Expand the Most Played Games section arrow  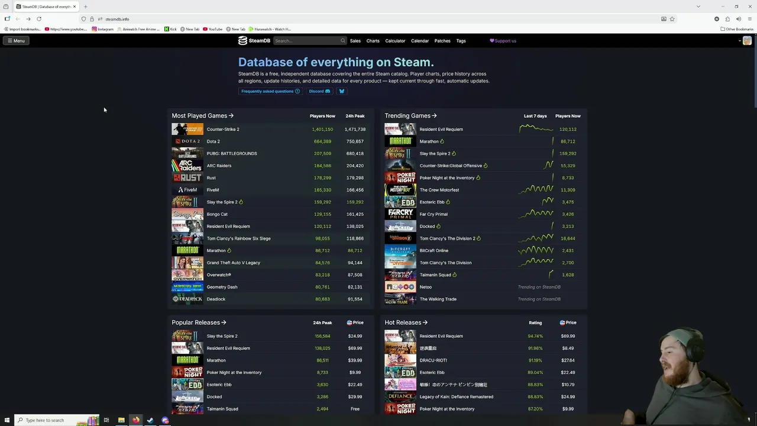[x=231, y=116]
